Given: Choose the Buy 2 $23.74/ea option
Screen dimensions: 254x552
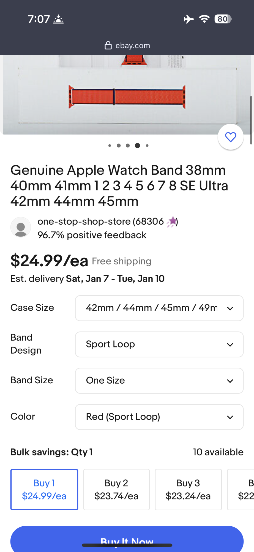Looking at the screenshot, I should 116,490.
